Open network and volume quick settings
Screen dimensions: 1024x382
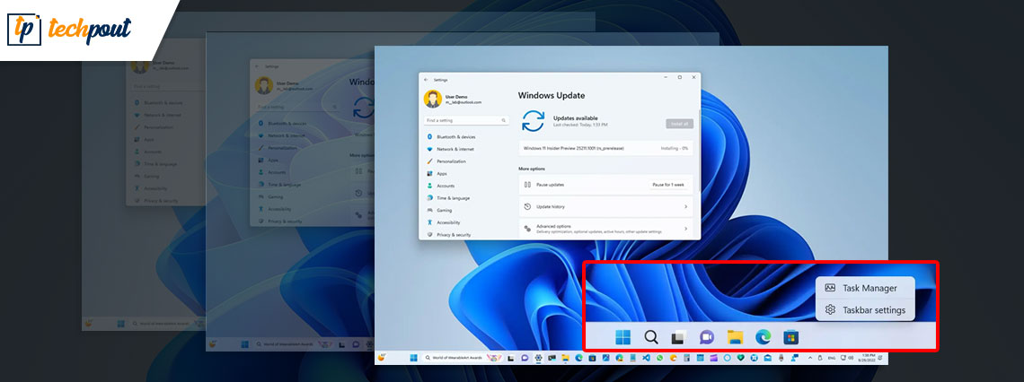pyautogui.click(x=847, y=358)
